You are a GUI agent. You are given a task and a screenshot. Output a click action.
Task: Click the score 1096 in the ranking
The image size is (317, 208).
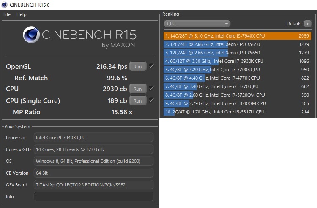click(x=304, y=61)
